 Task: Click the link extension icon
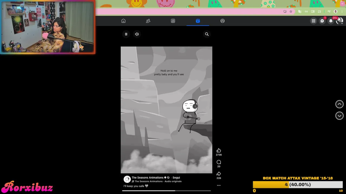(x=306, y=12)
